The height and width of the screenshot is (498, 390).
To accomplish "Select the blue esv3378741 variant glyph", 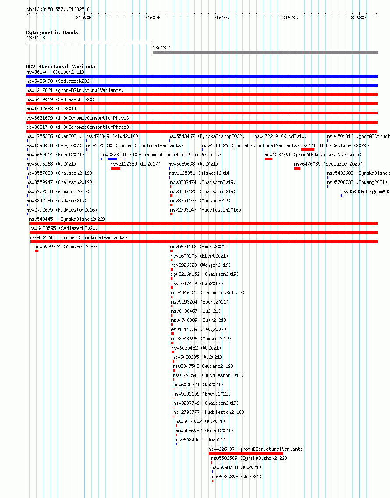I will point(113,159).
